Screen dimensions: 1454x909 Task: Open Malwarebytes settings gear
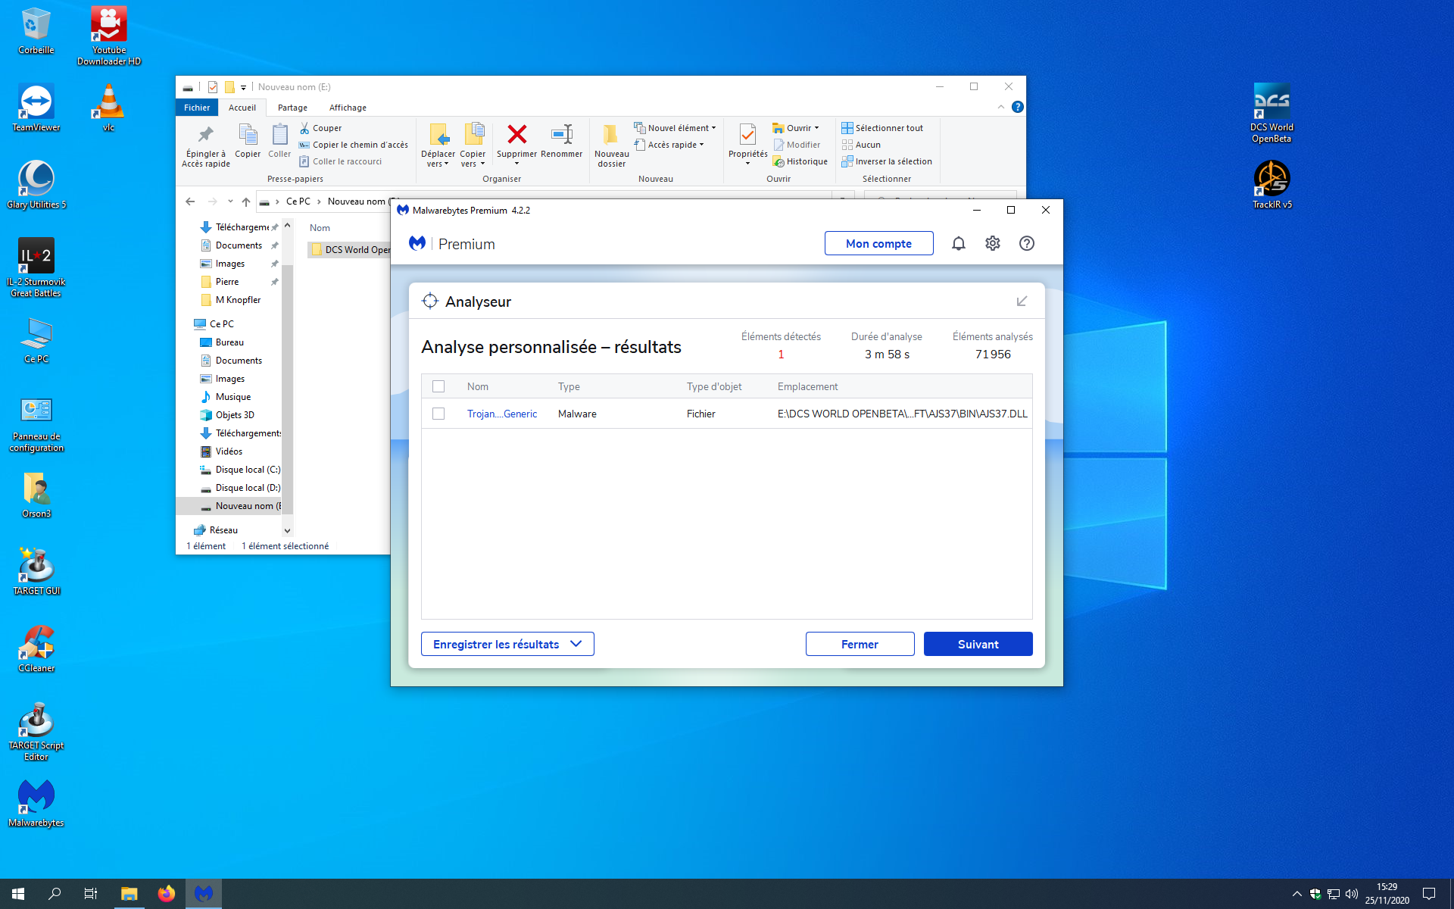(993, 243)
